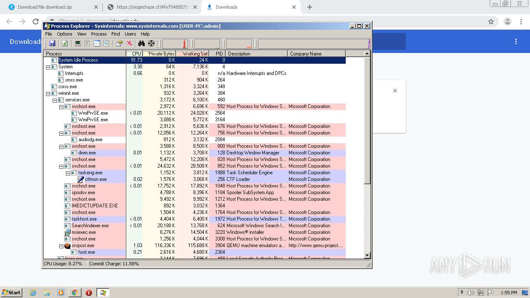The image size is (530, 298).
Task: Collapse the taskeng.exe tree node
Action: tap(68, 173)
